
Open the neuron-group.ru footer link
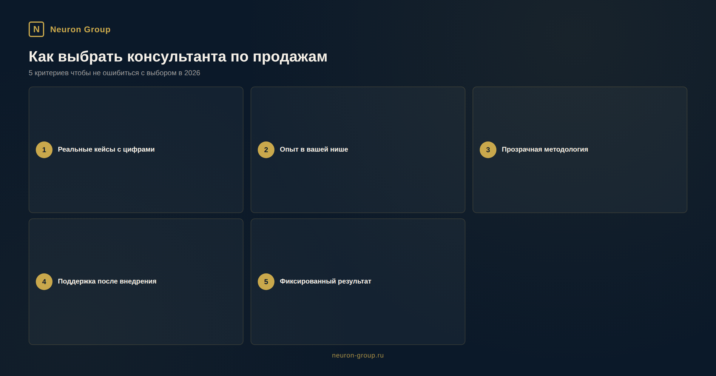pyautogui.click(x=358, y=355)
